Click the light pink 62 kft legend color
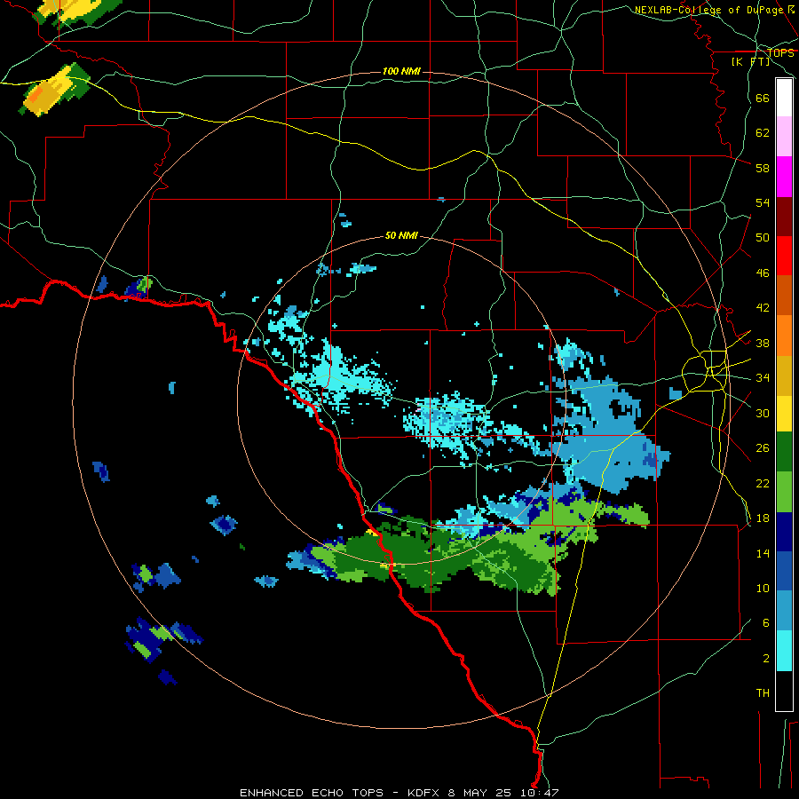Image resolution: width=799 pixels, height=799 pixels. (x=784, y=137)
